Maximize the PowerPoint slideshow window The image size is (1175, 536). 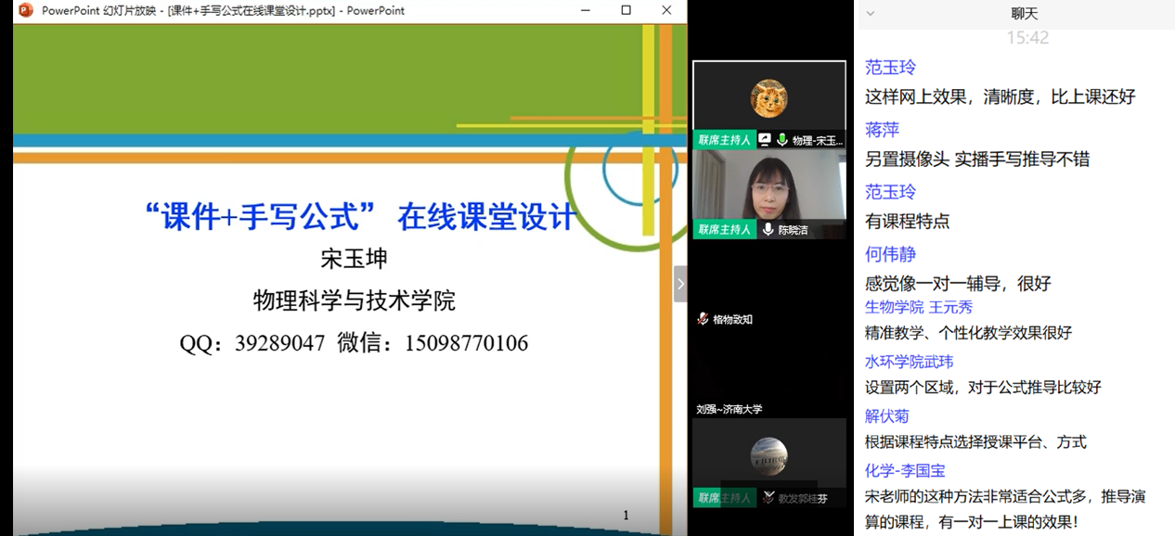[x=626, y=10]
